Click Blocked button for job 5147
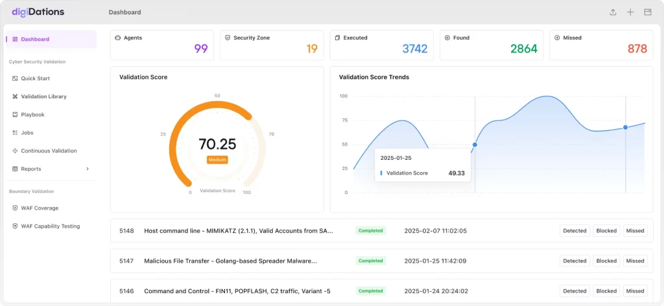664x306 pixels. pos(606,261)
